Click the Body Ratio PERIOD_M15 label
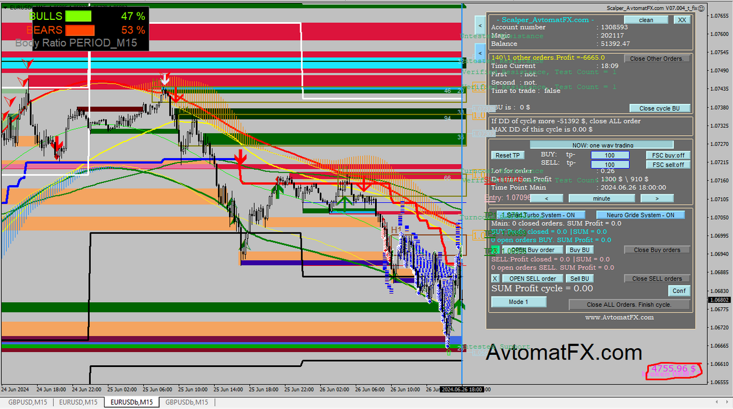The height and width of the screenshot is (409, 733). coord(76,43)
